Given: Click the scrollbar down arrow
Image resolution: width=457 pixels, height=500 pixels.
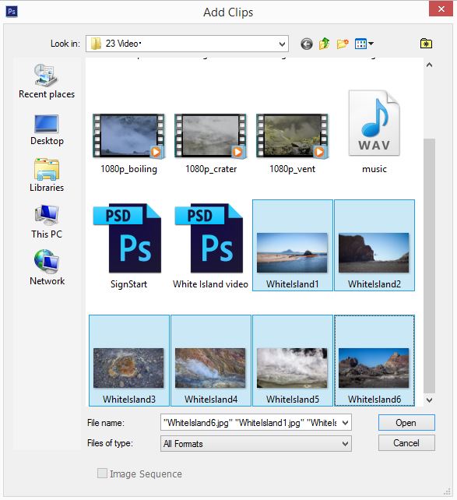Looking at the screenshot, I should click(429, 400).
